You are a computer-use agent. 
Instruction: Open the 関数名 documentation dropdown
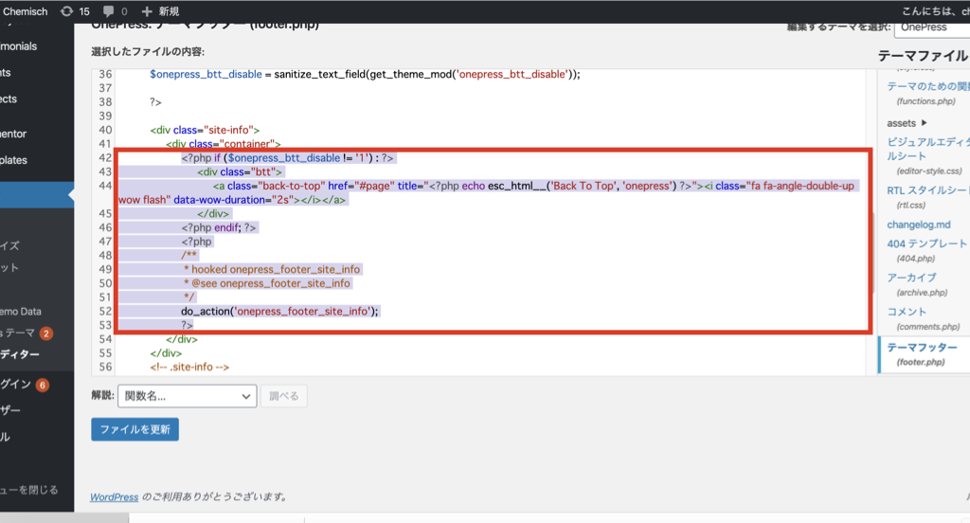point(187,396)
